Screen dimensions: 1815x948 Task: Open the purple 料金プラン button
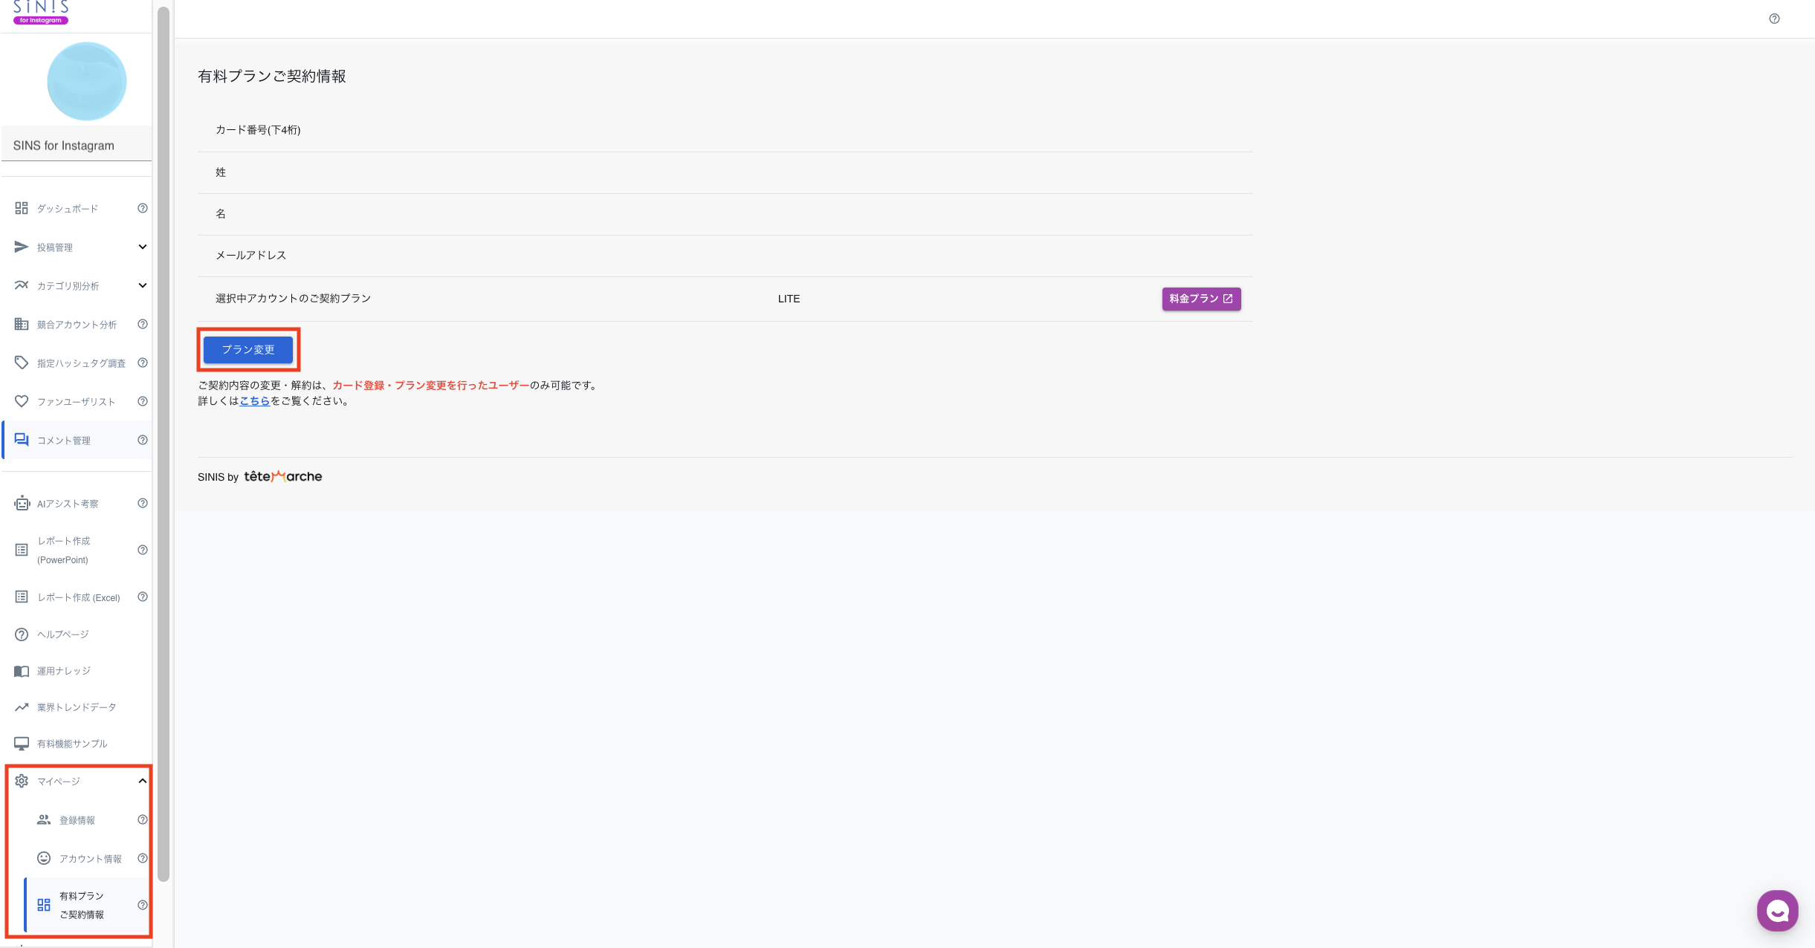(1201, 299)
